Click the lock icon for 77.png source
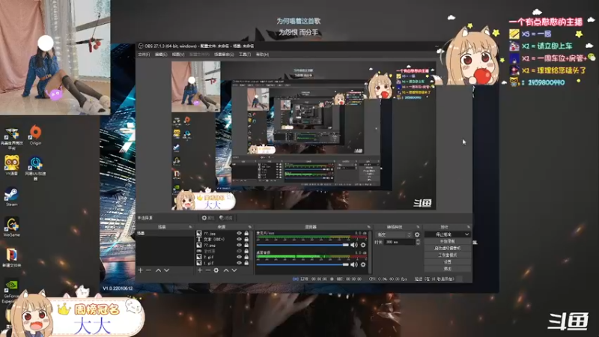599x337 pixels. coord(246,245)
